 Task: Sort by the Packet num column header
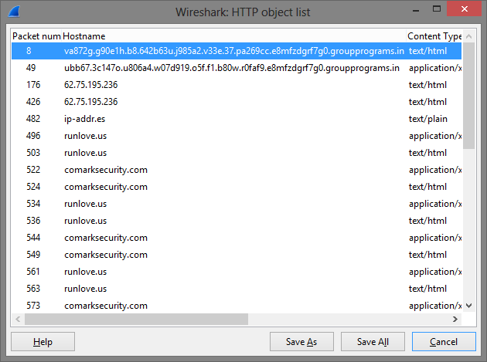pos(36,36)
